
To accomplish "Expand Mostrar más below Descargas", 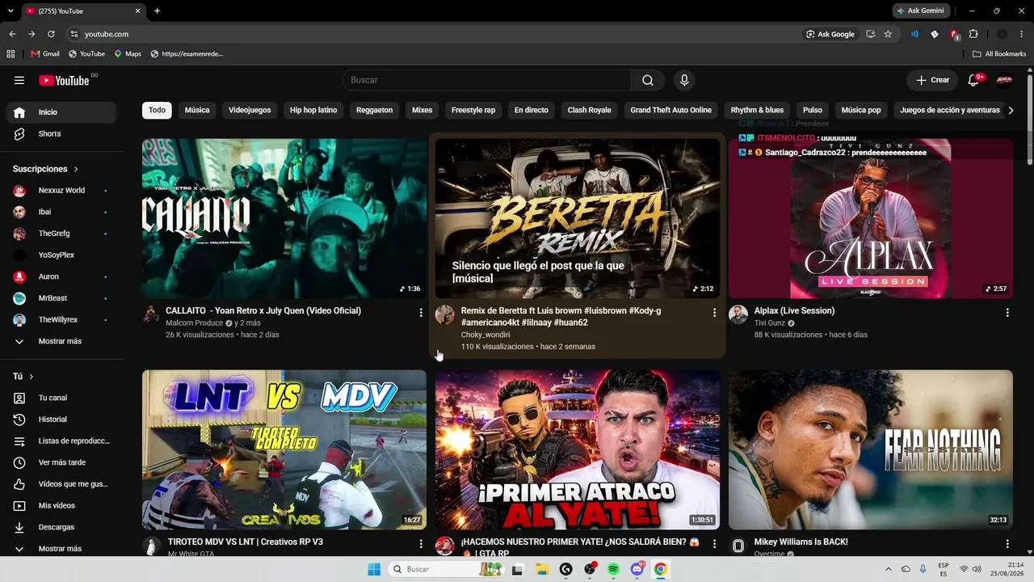I will click(x=61, y=549).
